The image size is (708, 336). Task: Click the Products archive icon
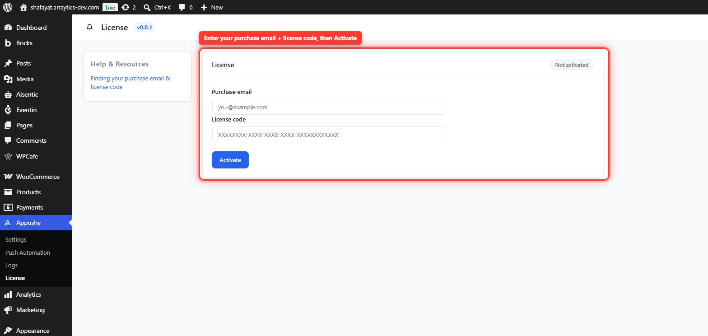pos(8,192)
